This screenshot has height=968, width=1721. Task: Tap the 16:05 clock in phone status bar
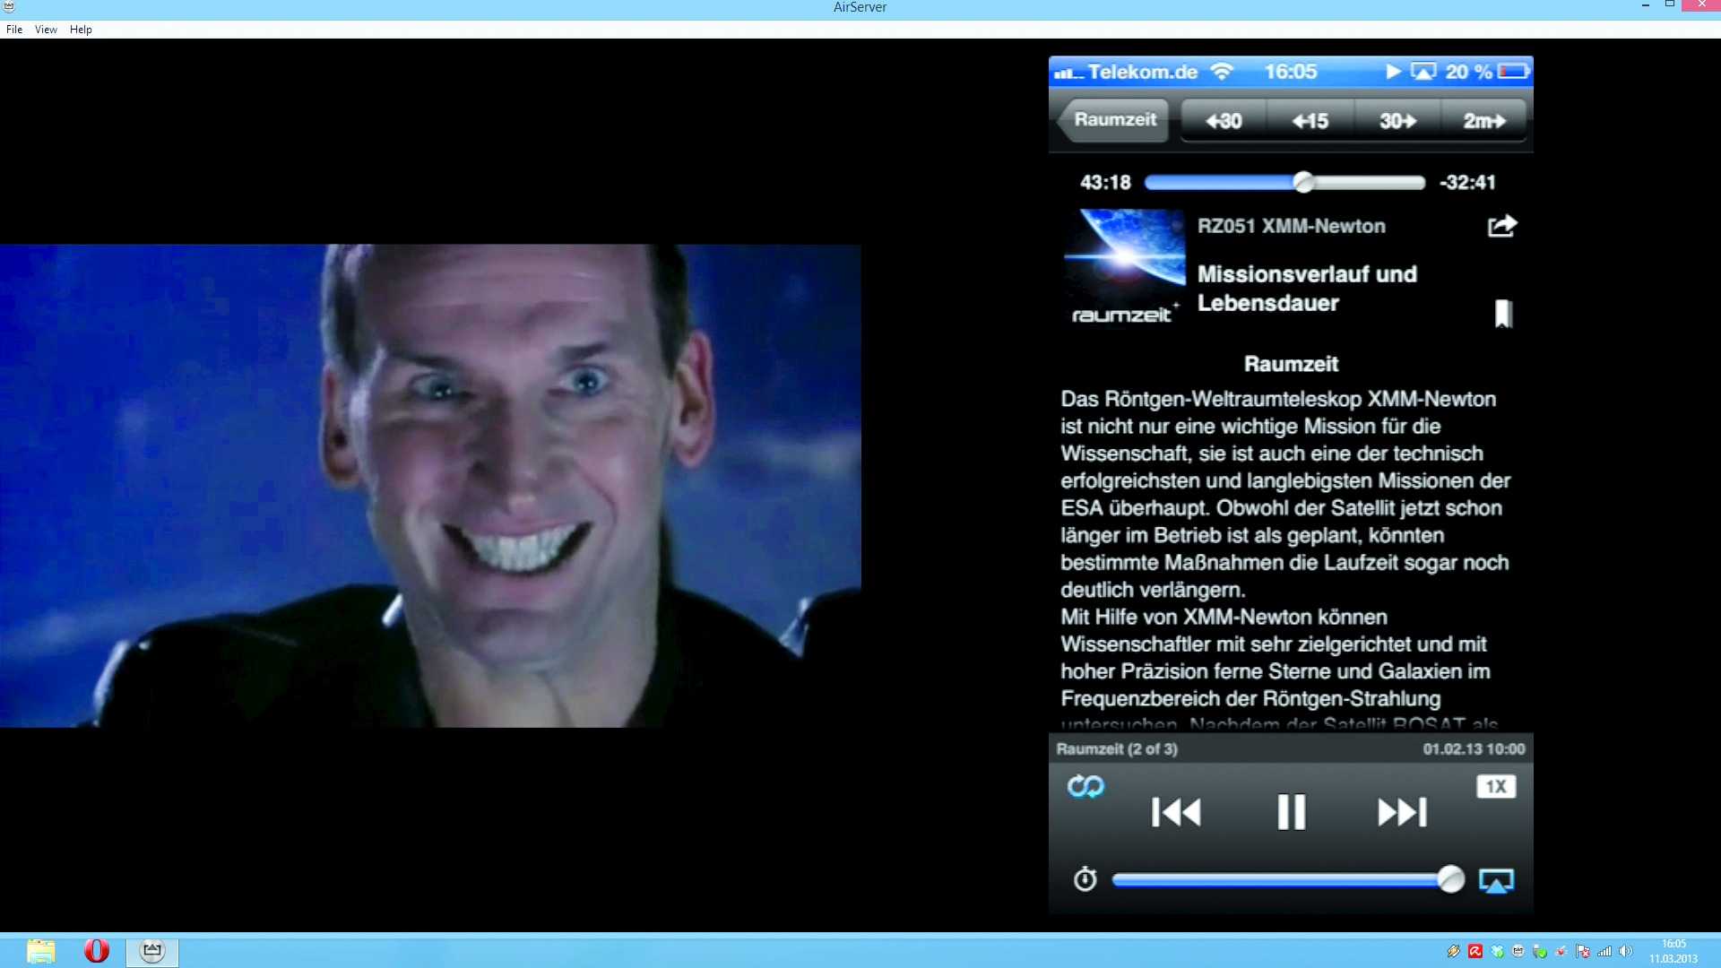(1291, 72)
